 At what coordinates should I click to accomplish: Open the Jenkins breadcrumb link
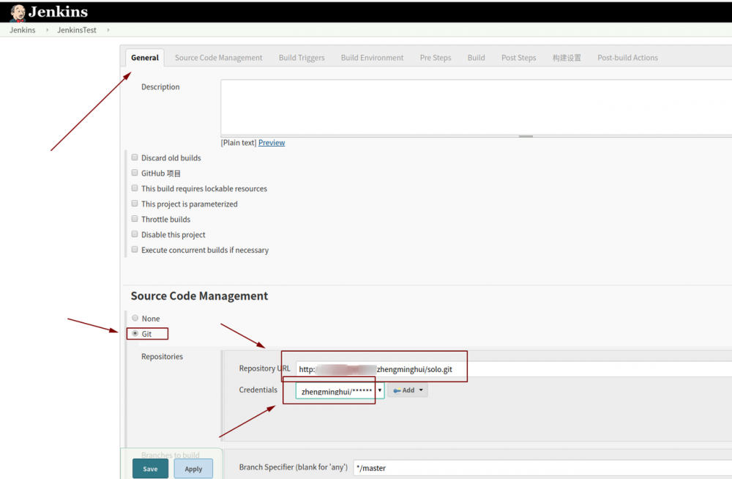click(23, 30)
